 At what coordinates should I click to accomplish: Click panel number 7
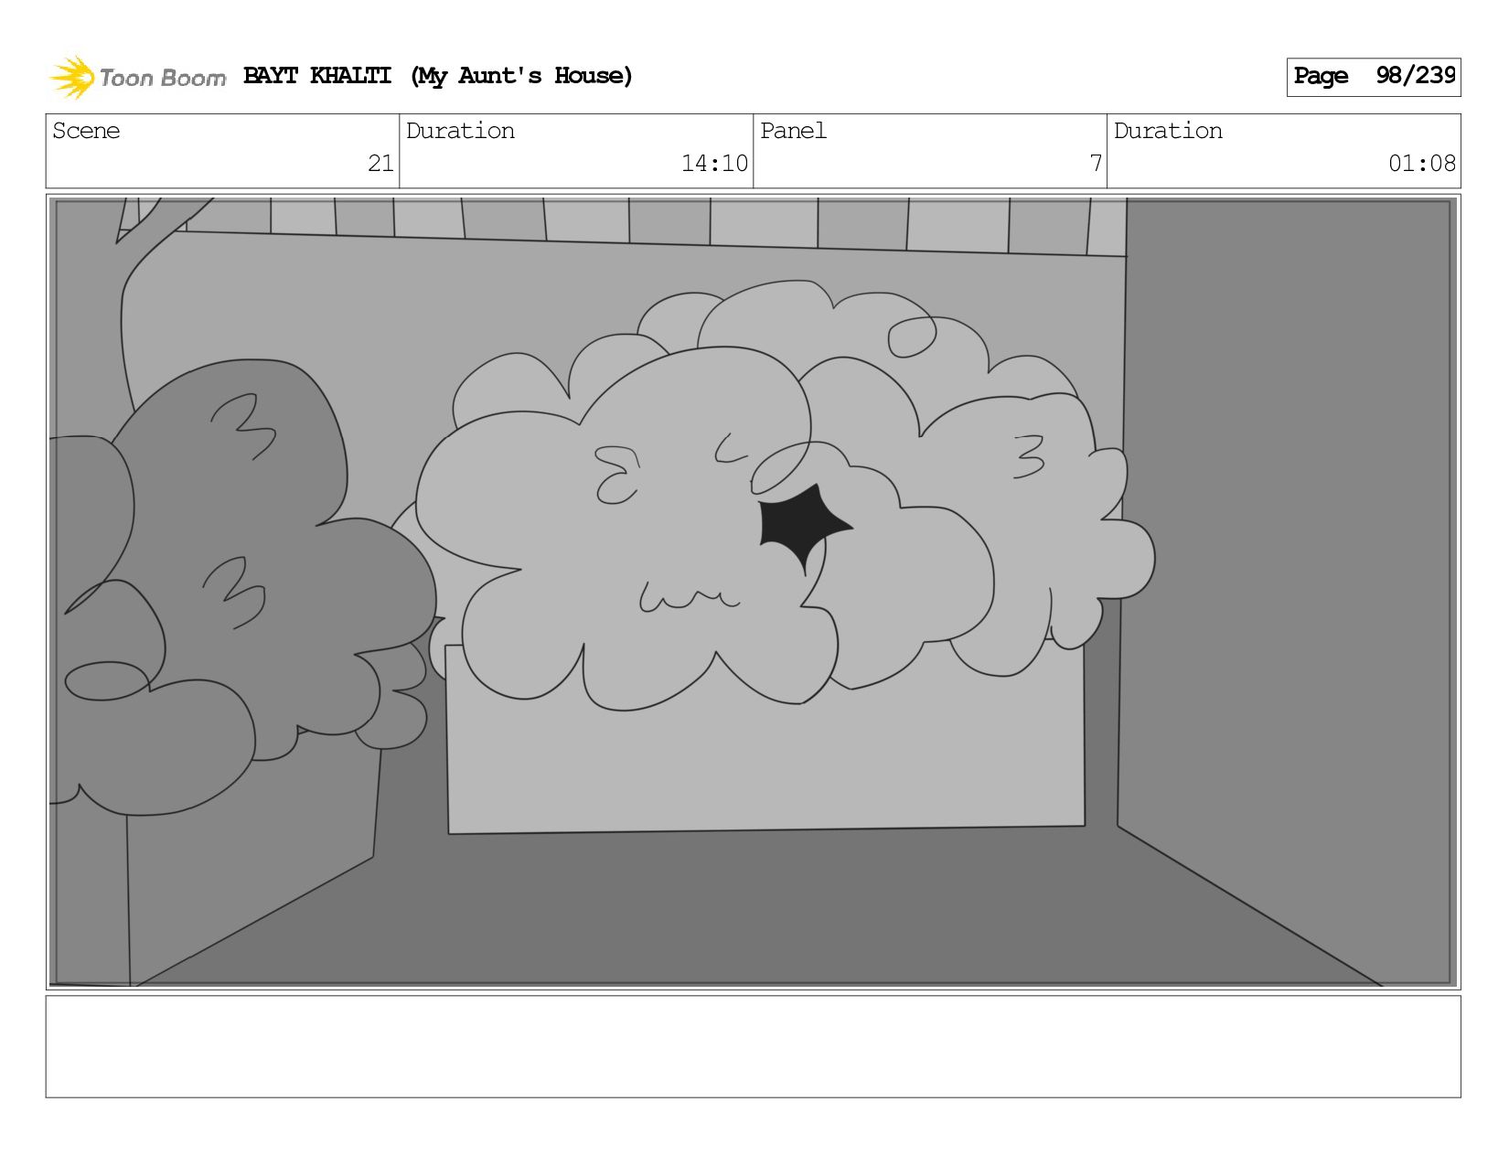tap(1096, 164)
